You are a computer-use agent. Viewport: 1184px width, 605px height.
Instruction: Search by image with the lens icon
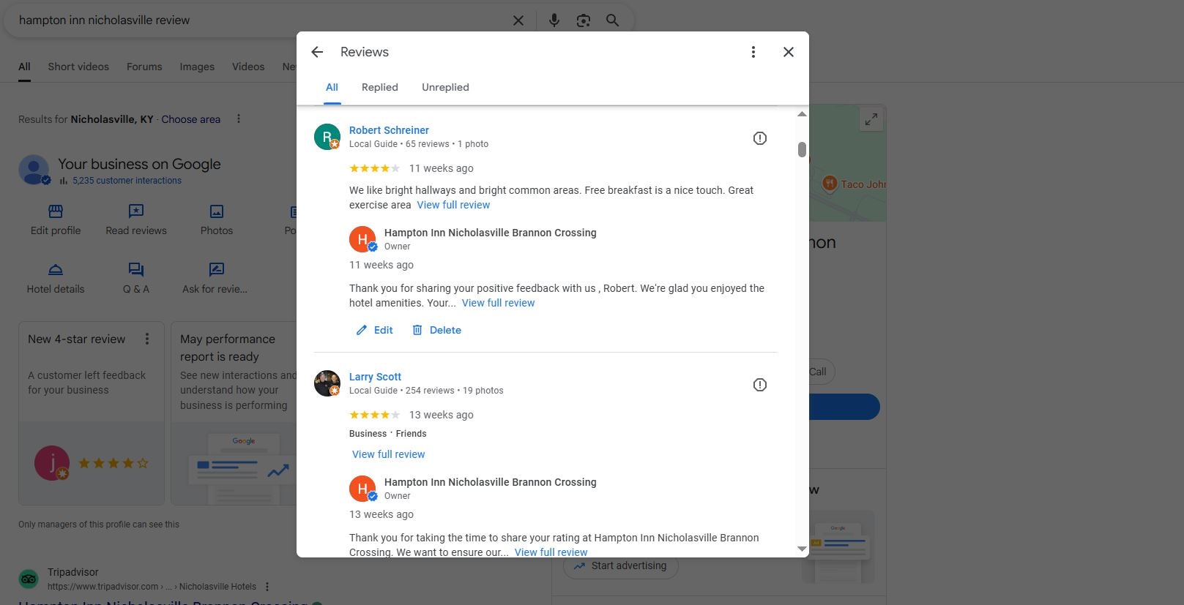[x=584, y=20]
